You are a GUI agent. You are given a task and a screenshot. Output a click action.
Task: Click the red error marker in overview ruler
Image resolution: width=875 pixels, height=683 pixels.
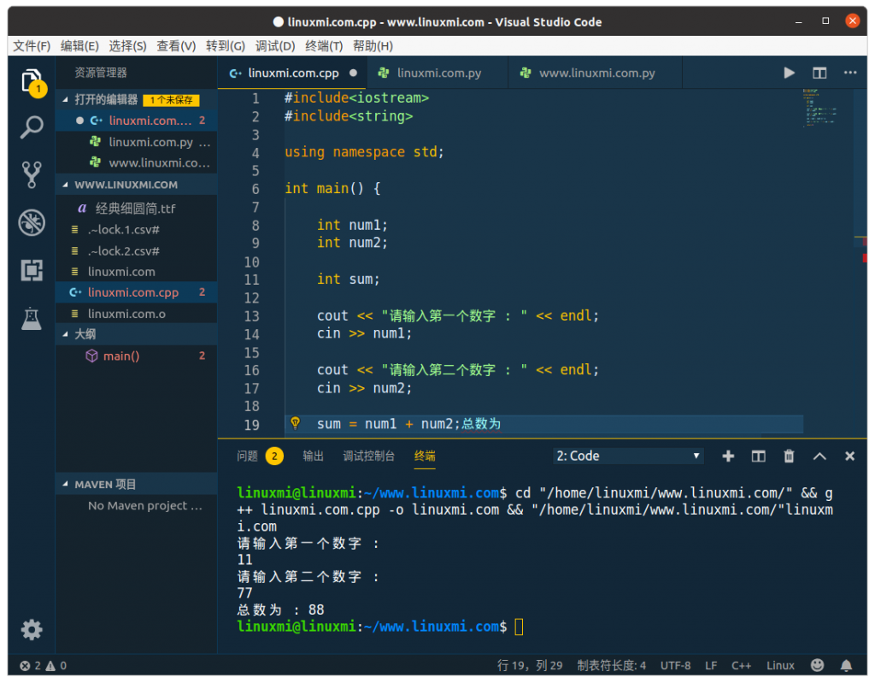click(x=865, y=258)
